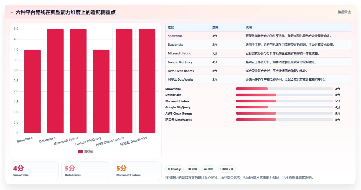Click the Databricks bar in the chart
The height and width of the screenshot is (190, 361).
55,81
